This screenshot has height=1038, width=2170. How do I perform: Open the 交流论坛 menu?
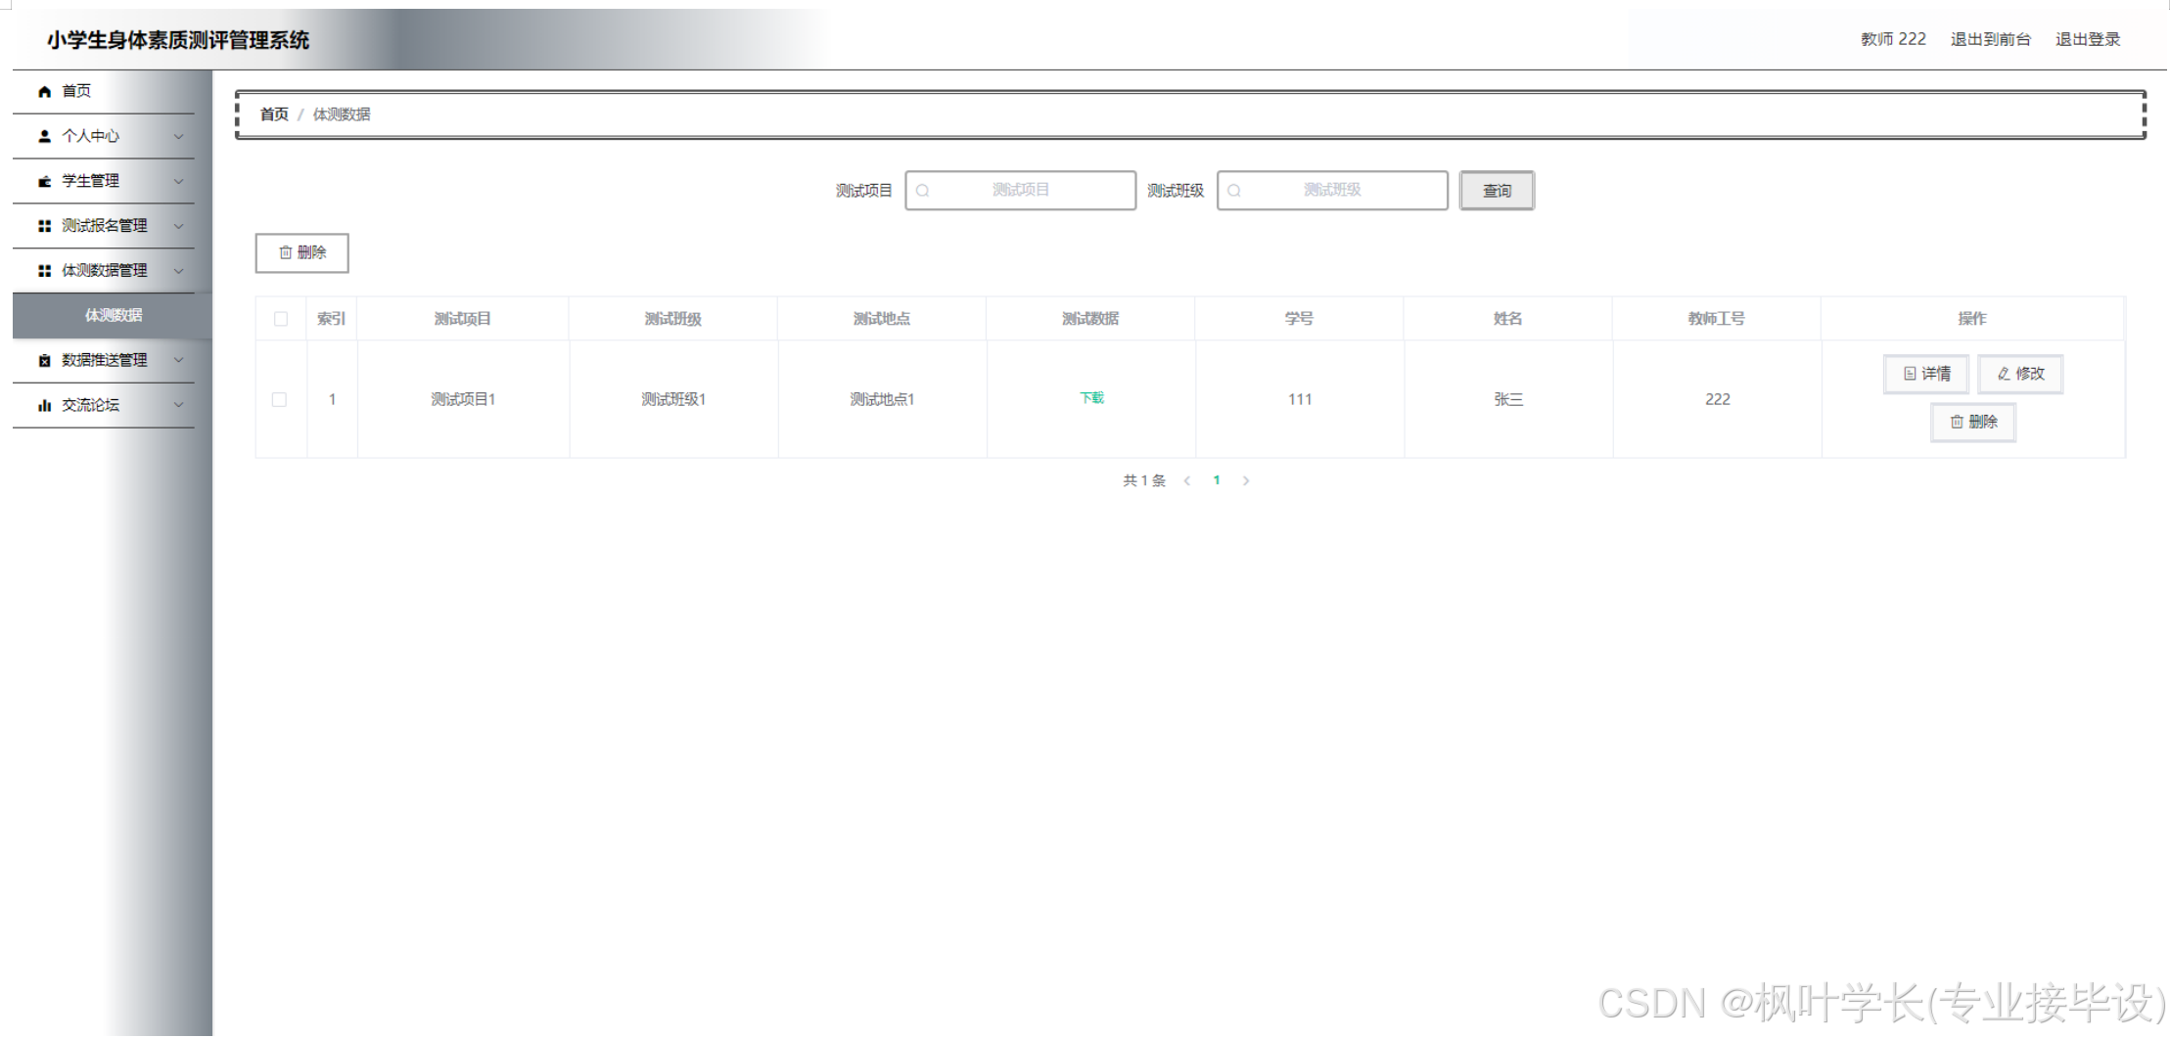104,405
